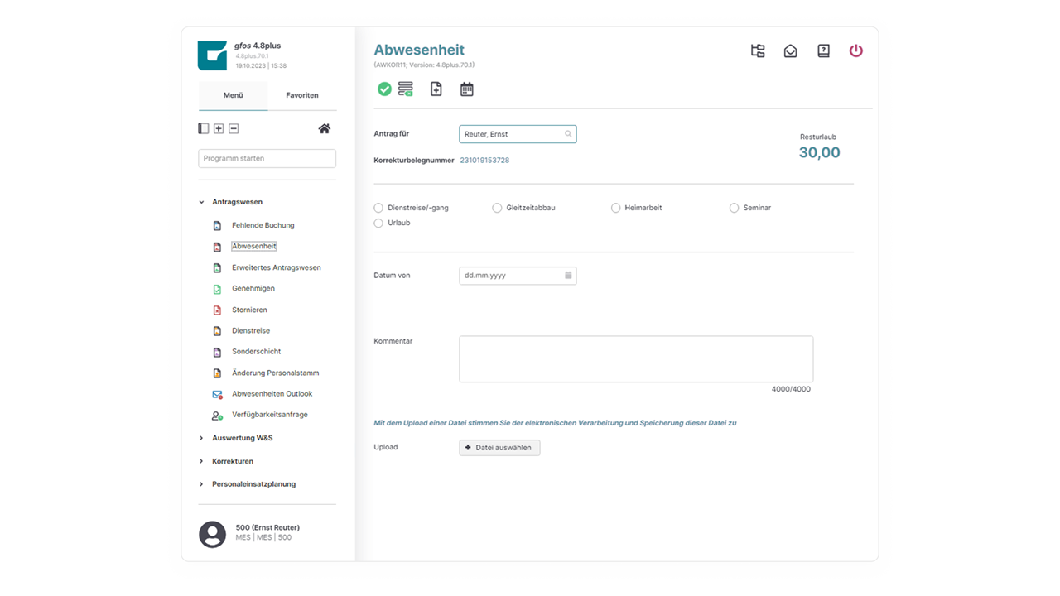Click the gfos logo icon
This screenshot has height=596, width=1060.
pos(212,55)
